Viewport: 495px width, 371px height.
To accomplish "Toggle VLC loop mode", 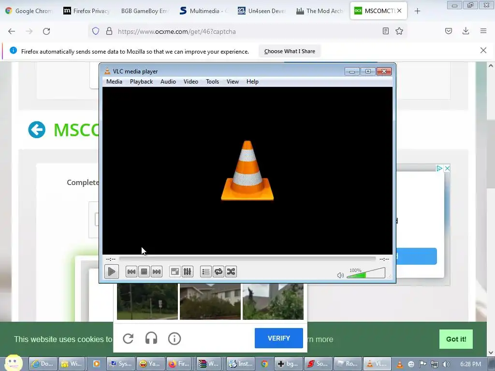I will click(218, 271).
